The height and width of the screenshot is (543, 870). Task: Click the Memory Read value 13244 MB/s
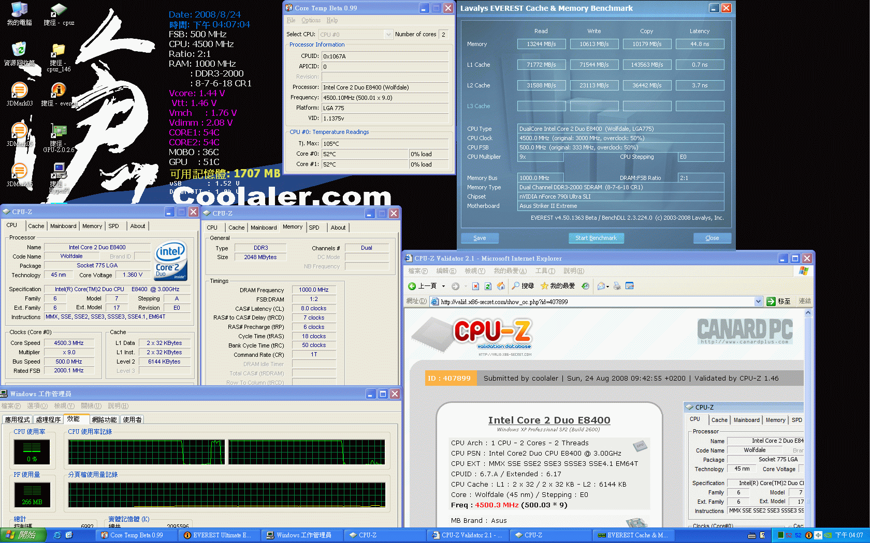pyautogui.click(x=542, y=44)
